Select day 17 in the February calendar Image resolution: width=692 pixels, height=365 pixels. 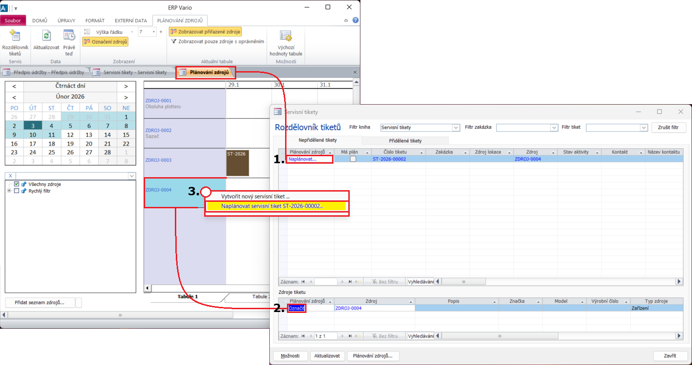coord(33,144)
